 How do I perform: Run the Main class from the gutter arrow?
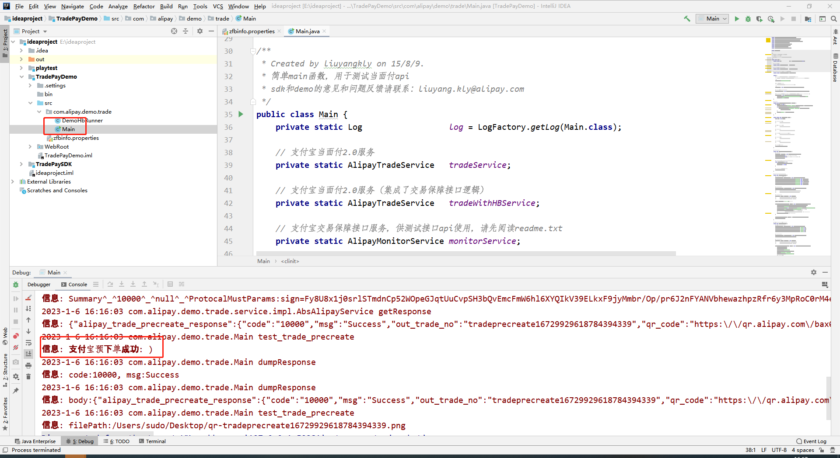click(x=241, y=114)
